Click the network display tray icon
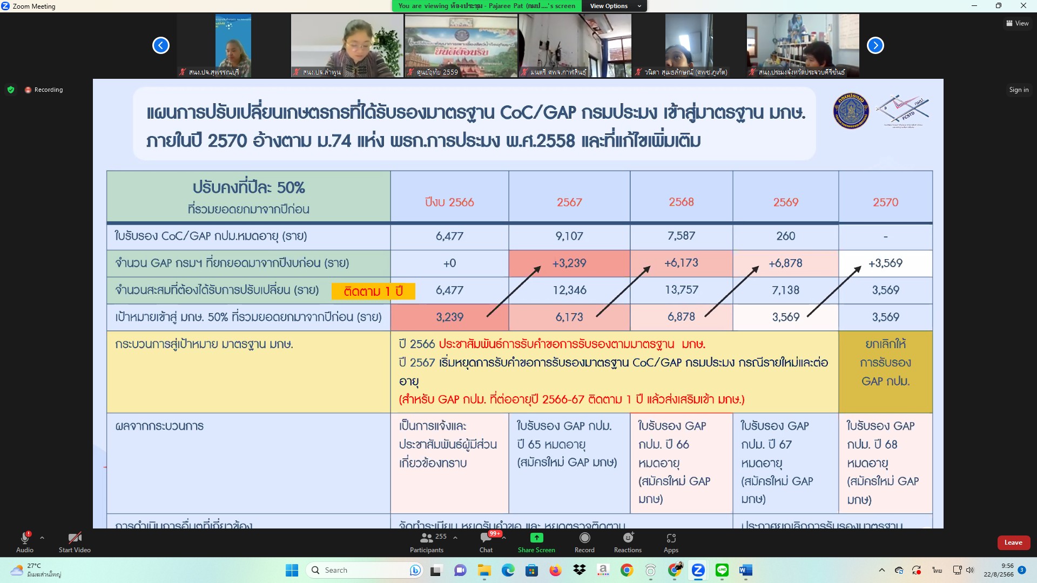The height and width of the screenshot is (583, 1037). pyautogui.click(x=957, y=570)
